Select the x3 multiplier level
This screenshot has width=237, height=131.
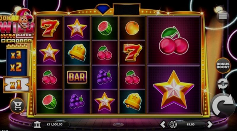[x=16, y=55]
